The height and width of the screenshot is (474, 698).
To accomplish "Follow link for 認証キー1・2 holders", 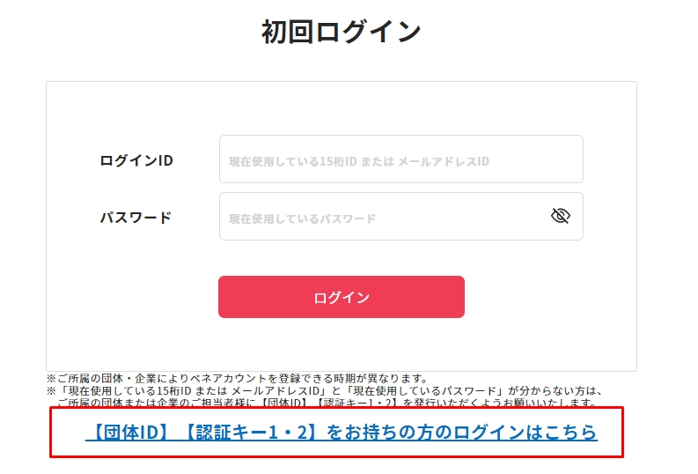I will (342, 432).
